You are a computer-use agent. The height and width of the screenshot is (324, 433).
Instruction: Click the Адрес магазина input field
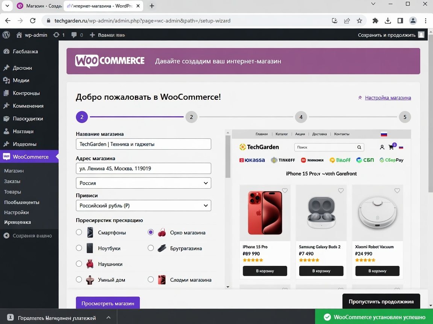143,168
